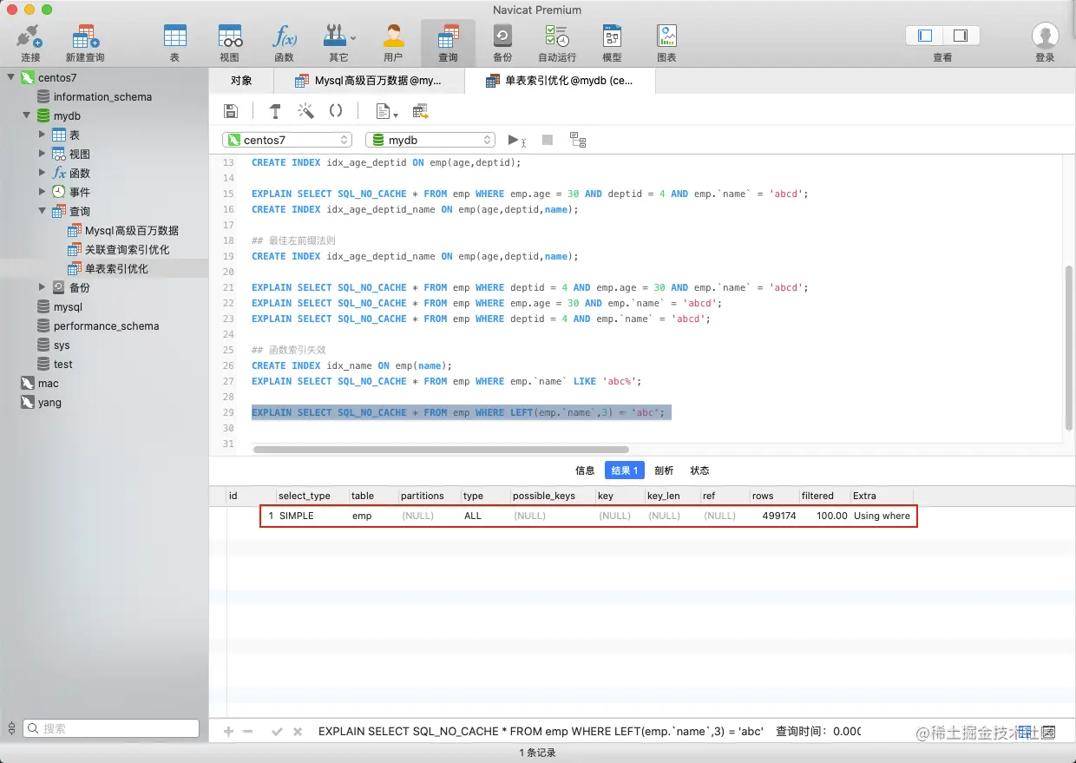This screenshot has width=1076, height=763.
Task: Open the centos7 connection combo box
Action: 287,140
